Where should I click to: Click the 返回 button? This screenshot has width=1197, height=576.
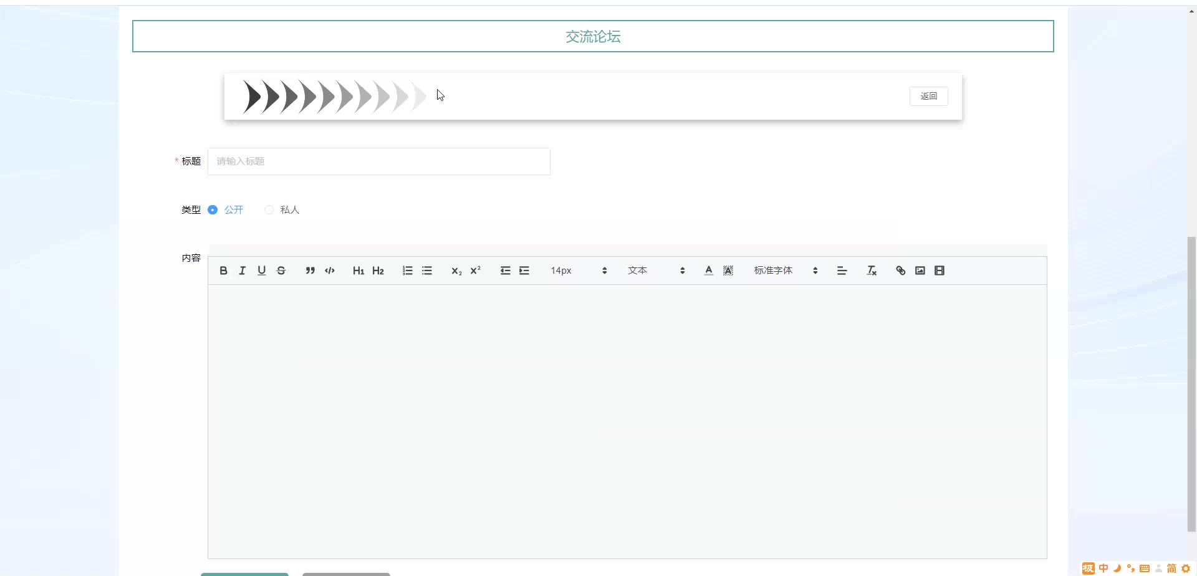[928, 96]
